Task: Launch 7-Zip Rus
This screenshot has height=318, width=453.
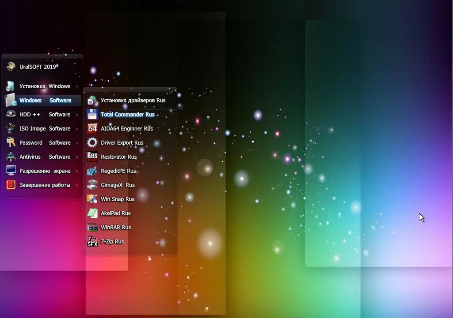Action: [x=130, y=242]
